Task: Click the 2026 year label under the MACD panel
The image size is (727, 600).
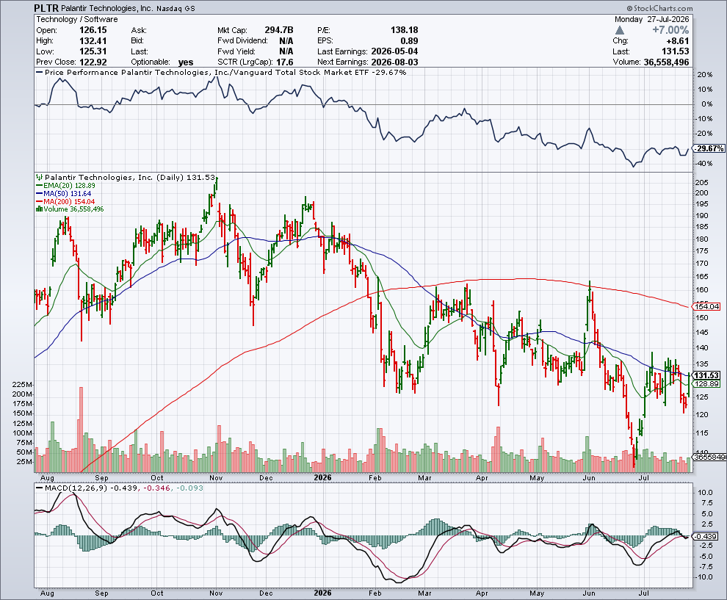Action: pyautogui.click(x=322, y=593)
